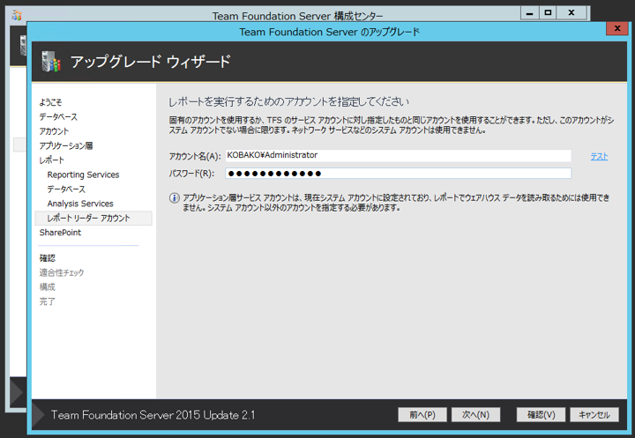Go back with the 前へ(P) button
This screenshot has width=635, height=438.
point(422,414)
